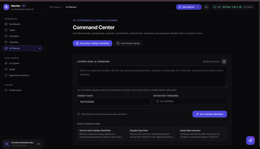Click the bondhontalukder account email
This screenshot has height=149, width=260.
point(23,143)
